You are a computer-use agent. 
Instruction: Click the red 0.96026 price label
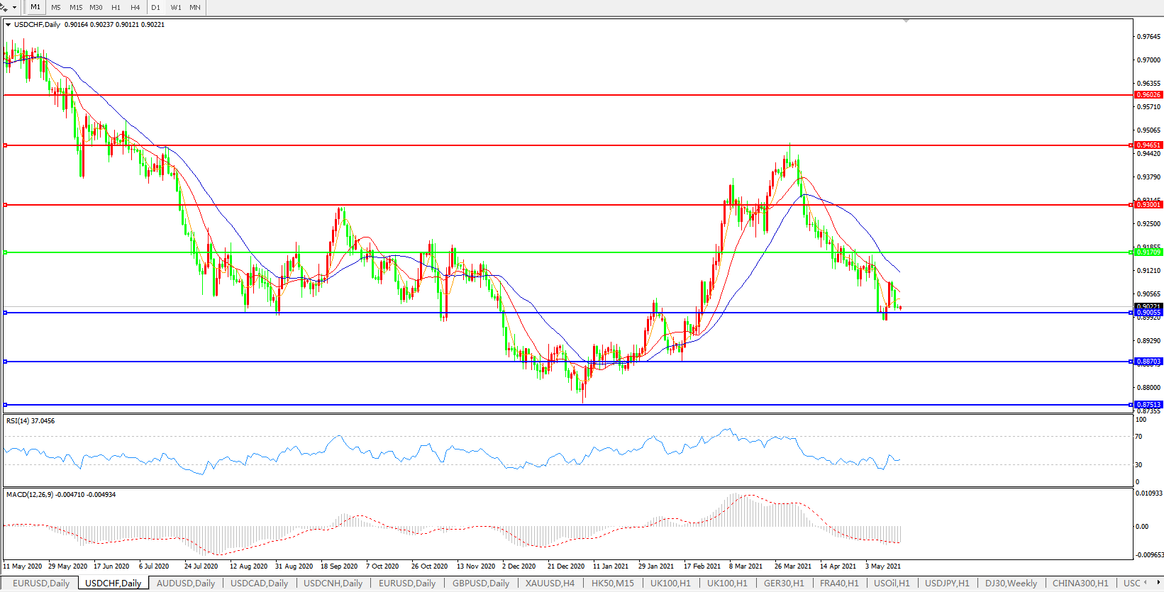pyautogui.click(x=1148, y=95)
